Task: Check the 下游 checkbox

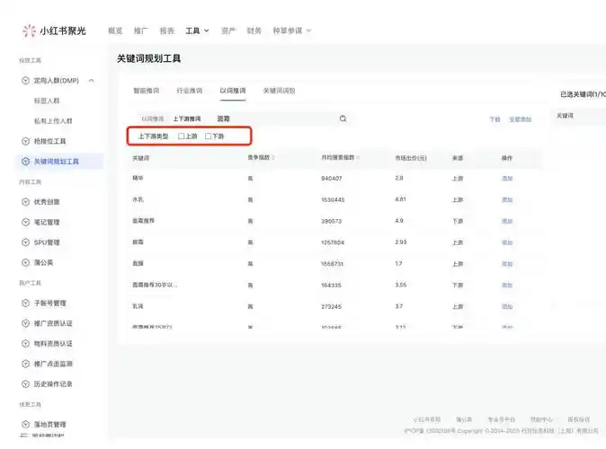Action: coord(208,136)
